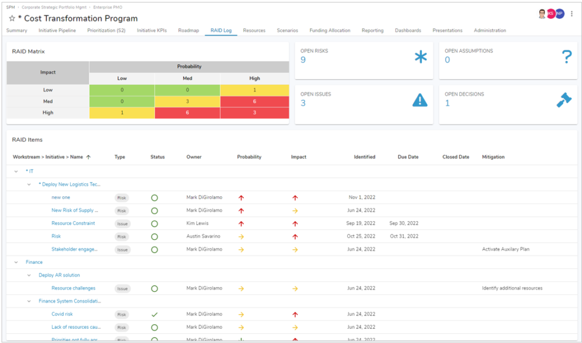Click the warning triangle on Open Issues card
582x343 pixels.
(419, 100)
